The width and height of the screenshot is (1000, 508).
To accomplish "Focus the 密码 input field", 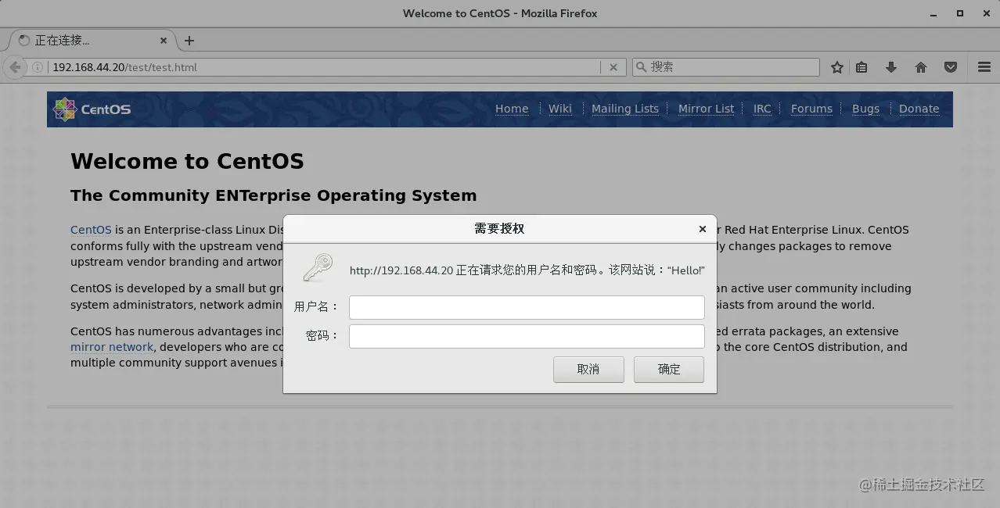I will 527,336.
